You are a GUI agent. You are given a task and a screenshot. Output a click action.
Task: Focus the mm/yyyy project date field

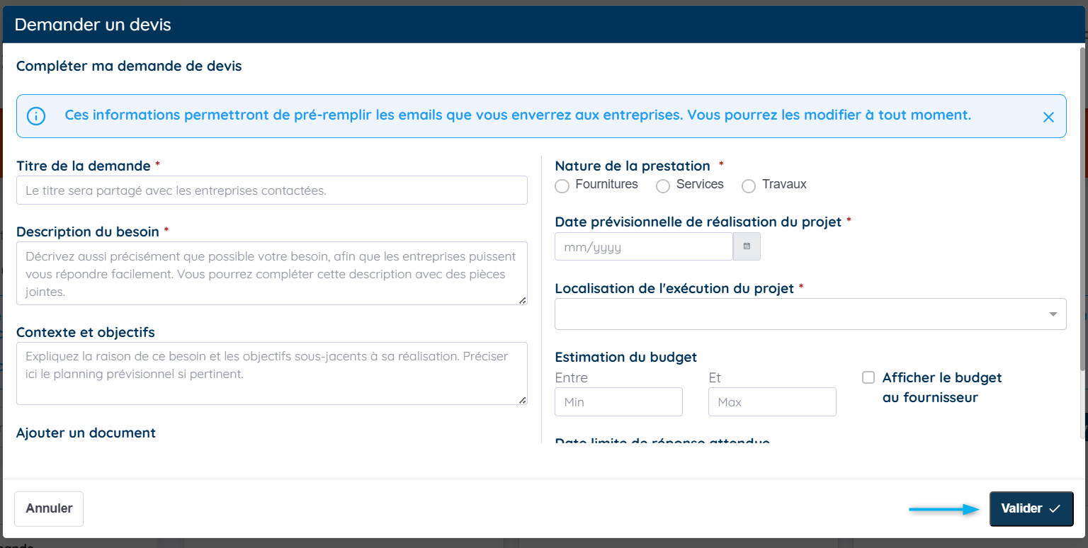point(643,247)
